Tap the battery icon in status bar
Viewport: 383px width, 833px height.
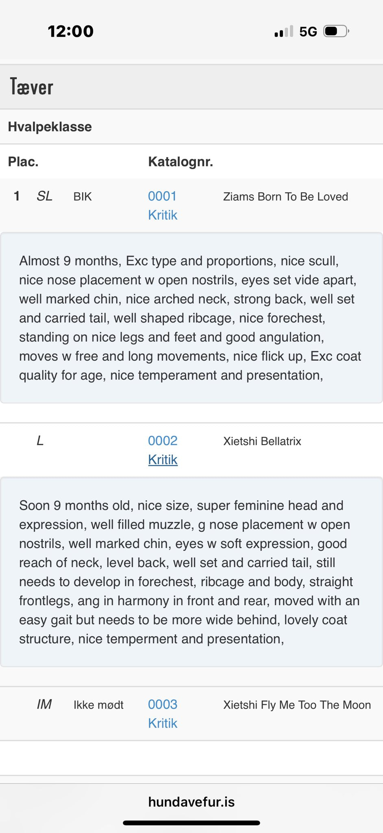tap(336, 31)
